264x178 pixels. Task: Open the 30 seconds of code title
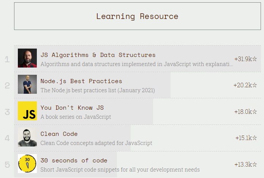pyautogui.click(x=74, y=161)
